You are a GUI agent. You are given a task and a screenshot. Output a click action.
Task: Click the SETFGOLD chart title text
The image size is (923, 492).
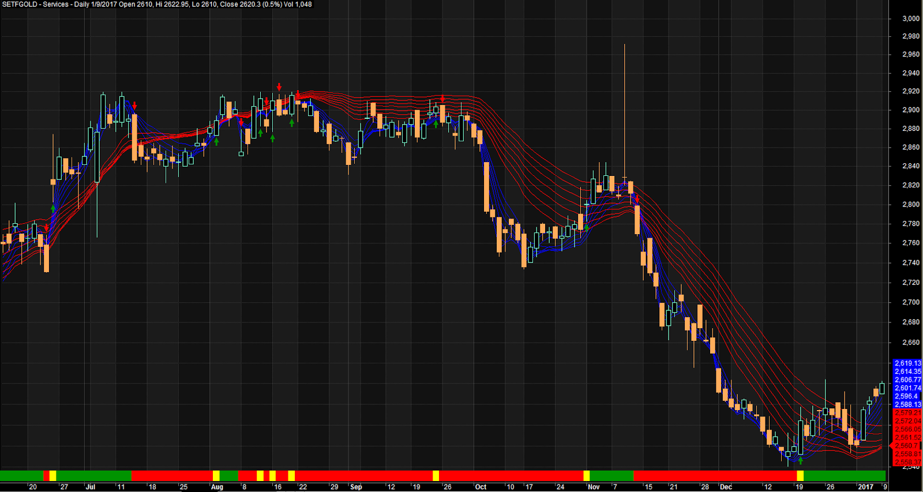(157, 5)
